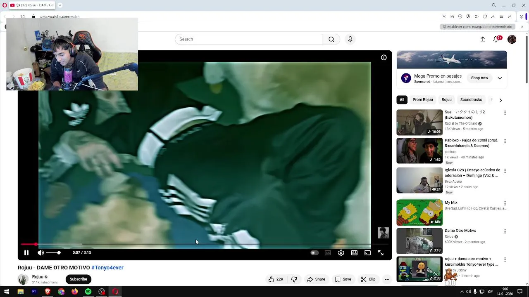Screen dimensions: 529x297
Task: Open the YouTube account avatar menu
Action: 512,39
